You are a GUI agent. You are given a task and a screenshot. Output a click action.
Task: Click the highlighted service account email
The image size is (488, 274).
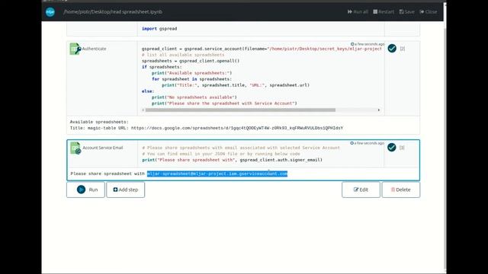tap(217, 174)
